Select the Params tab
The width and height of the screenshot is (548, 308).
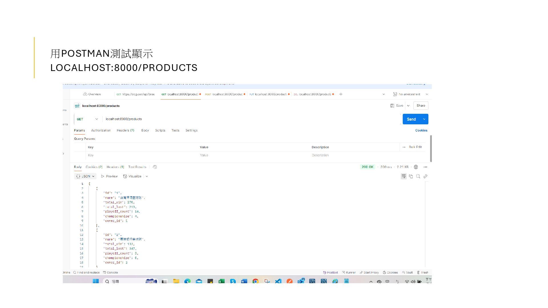pyautogui.click(x=79, y=130)
